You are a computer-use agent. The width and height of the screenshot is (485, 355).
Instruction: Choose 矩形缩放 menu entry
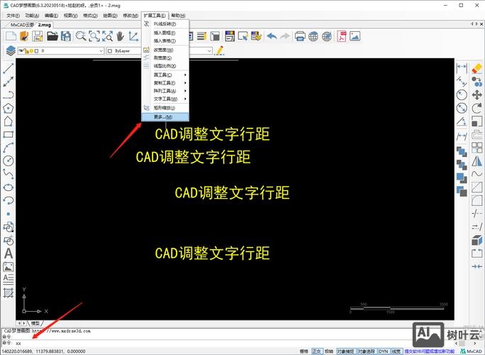pyautogui.click(x=165, y=108)
